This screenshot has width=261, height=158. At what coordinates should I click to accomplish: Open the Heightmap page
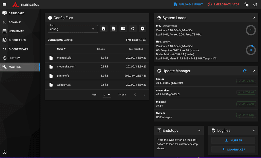pyautogui.click(x=20, y=31)
